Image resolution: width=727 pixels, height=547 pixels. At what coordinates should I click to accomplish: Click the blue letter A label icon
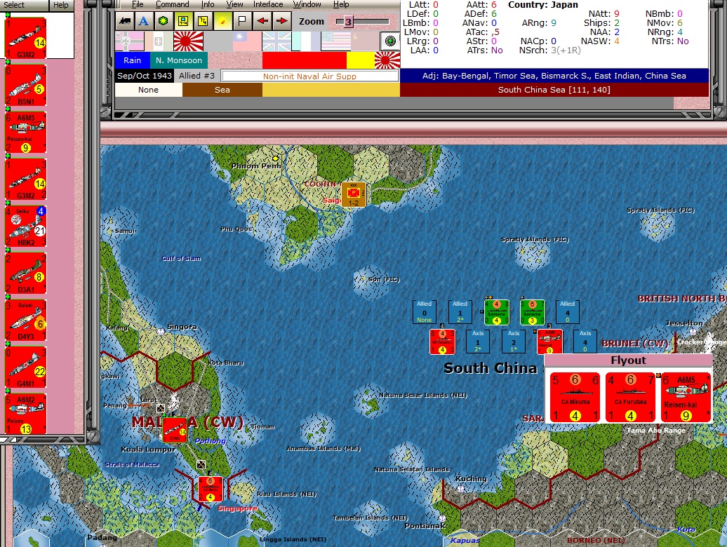[143, 21]
